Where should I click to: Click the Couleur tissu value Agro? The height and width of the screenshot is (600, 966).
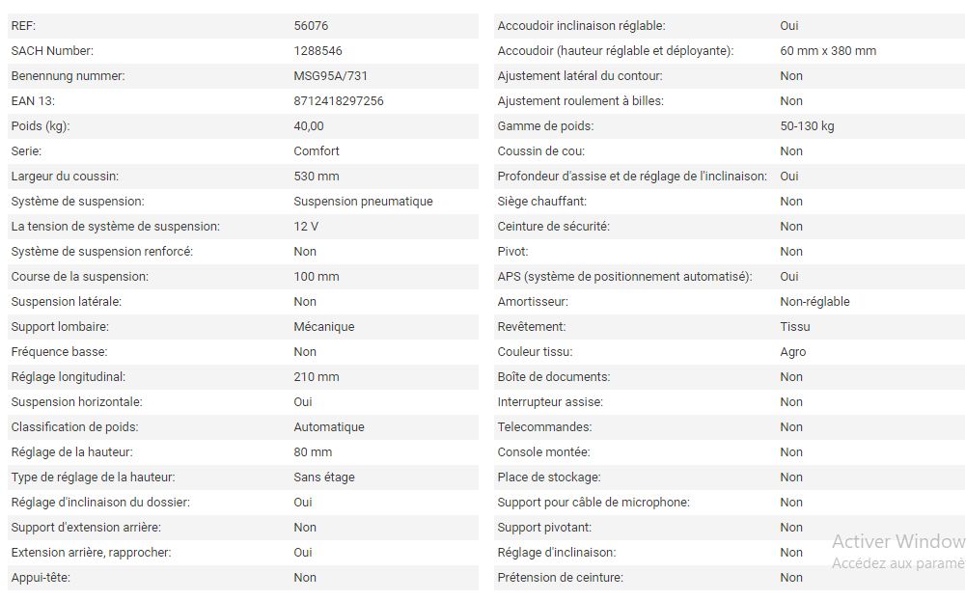click(x=792, y=352)
